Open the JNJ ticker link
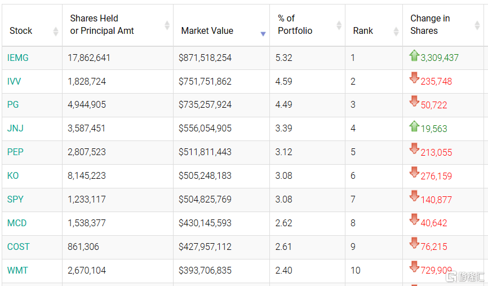Screen dimensions: 488x286 (15, 129)
